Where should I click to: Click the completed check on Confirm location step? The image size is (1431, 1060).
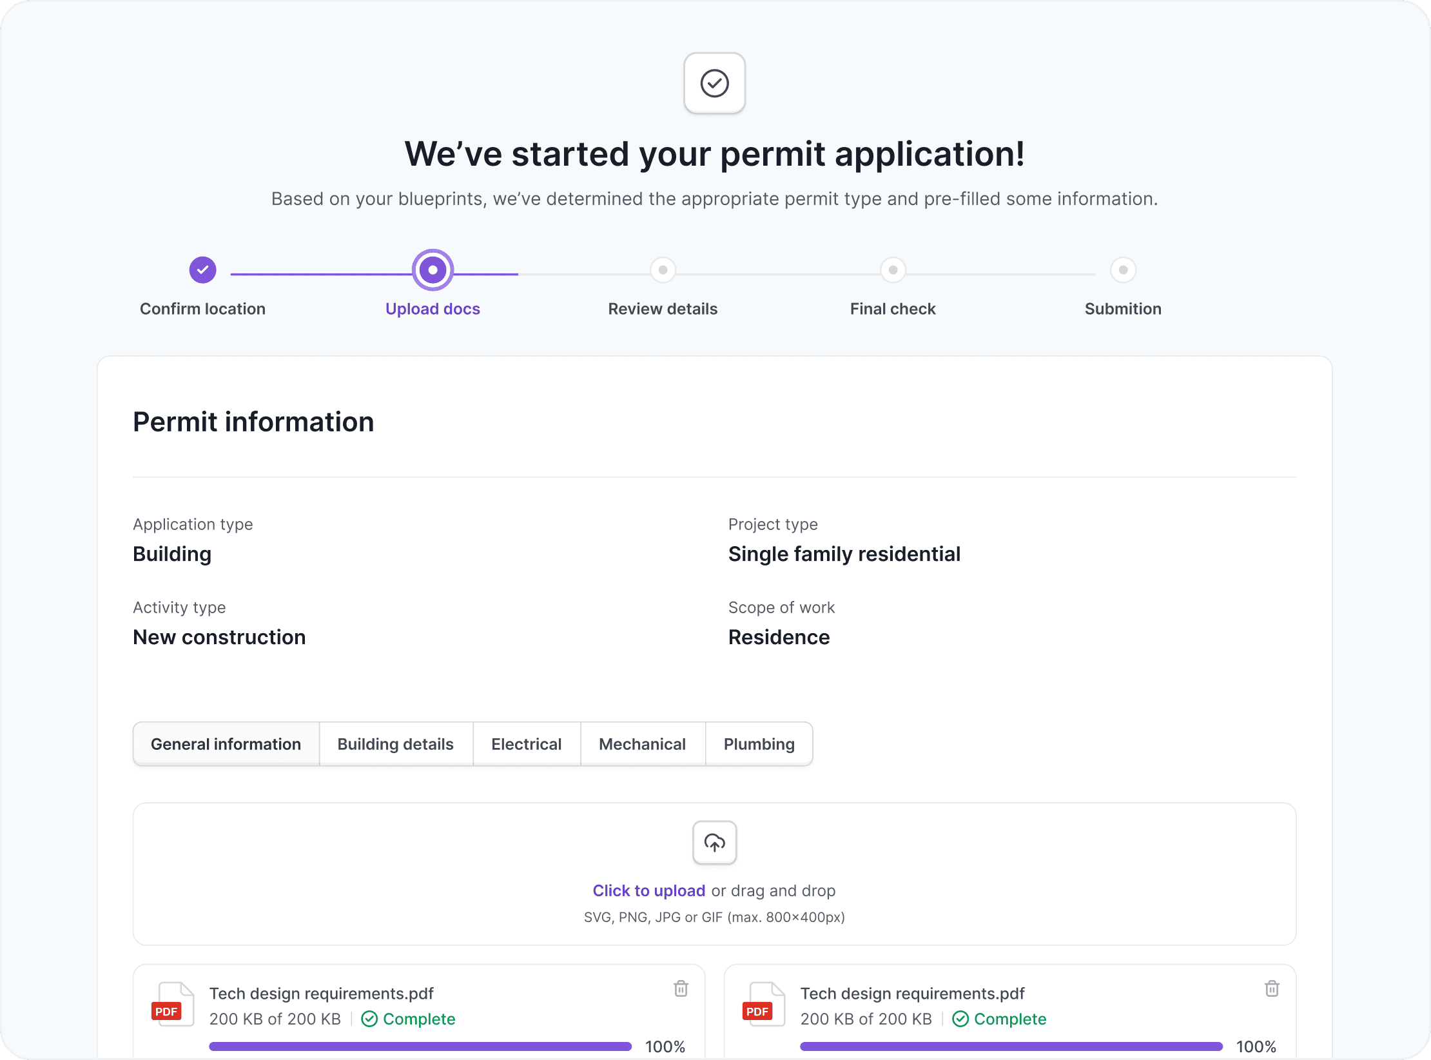coord(202,270)
